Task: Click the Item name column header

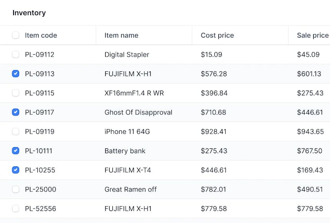Action: [121, 35]
